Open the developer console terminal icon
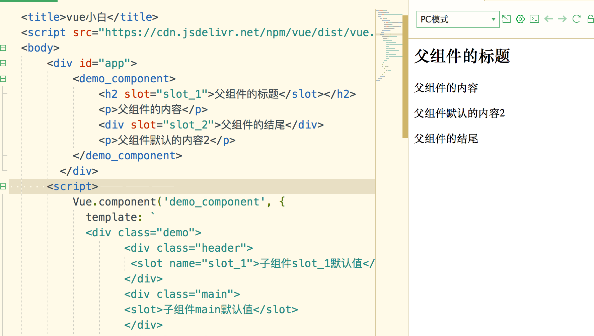Screen dimensions: 594x336 534,19
